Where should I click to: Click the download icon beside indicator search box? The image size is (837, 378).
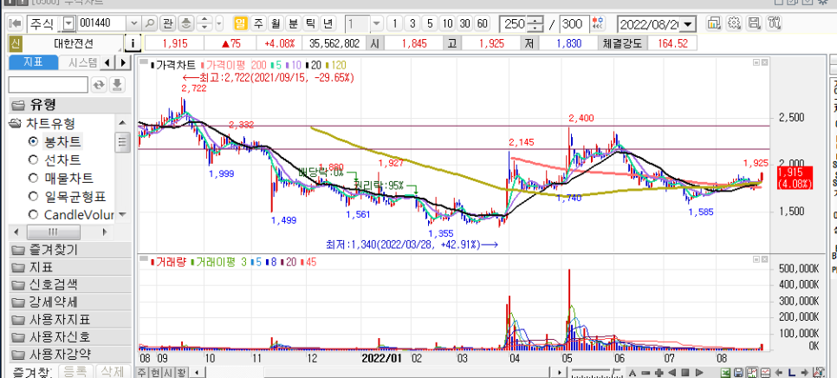[118, 84]
